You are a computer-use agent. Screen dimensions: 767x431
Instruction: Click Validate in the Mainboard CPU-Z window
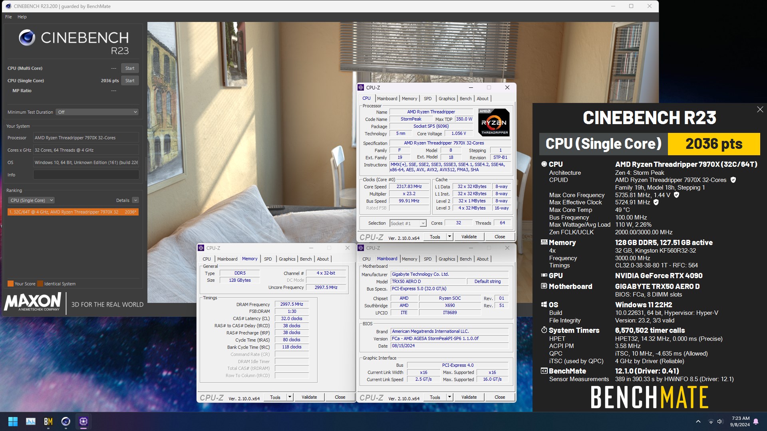(469, 397)
